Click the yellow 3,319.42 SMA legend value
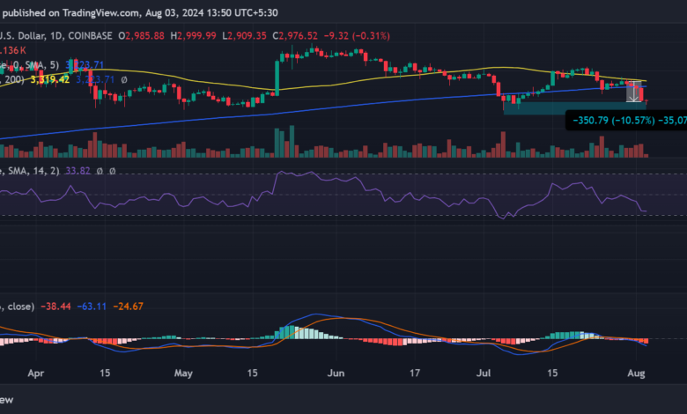The image size is (687, 414). 50,78
